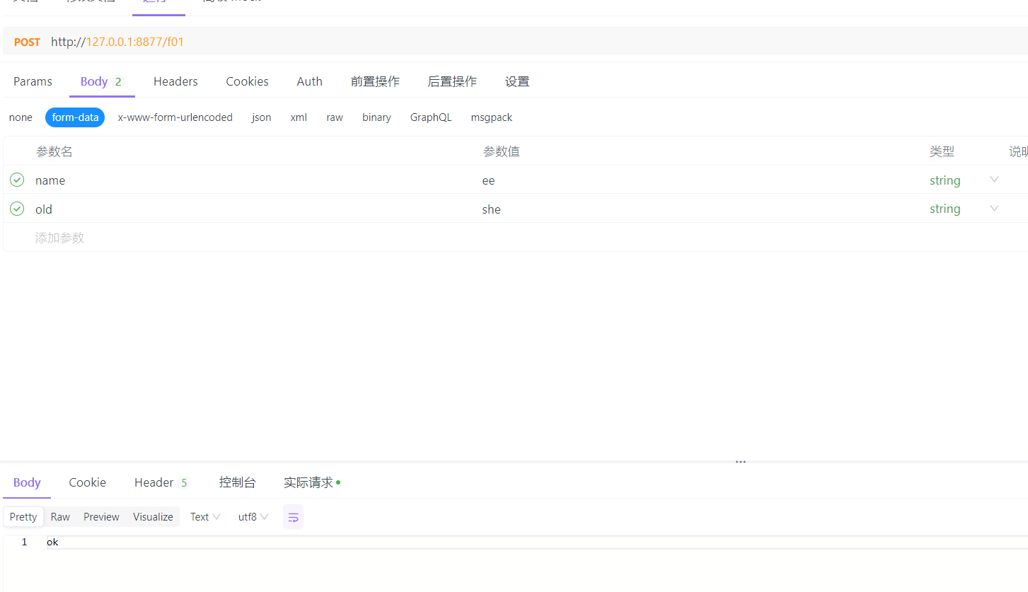1028x592 pixels.
Task: Switch to the Auth tab
Action: [x=309, y=81]
